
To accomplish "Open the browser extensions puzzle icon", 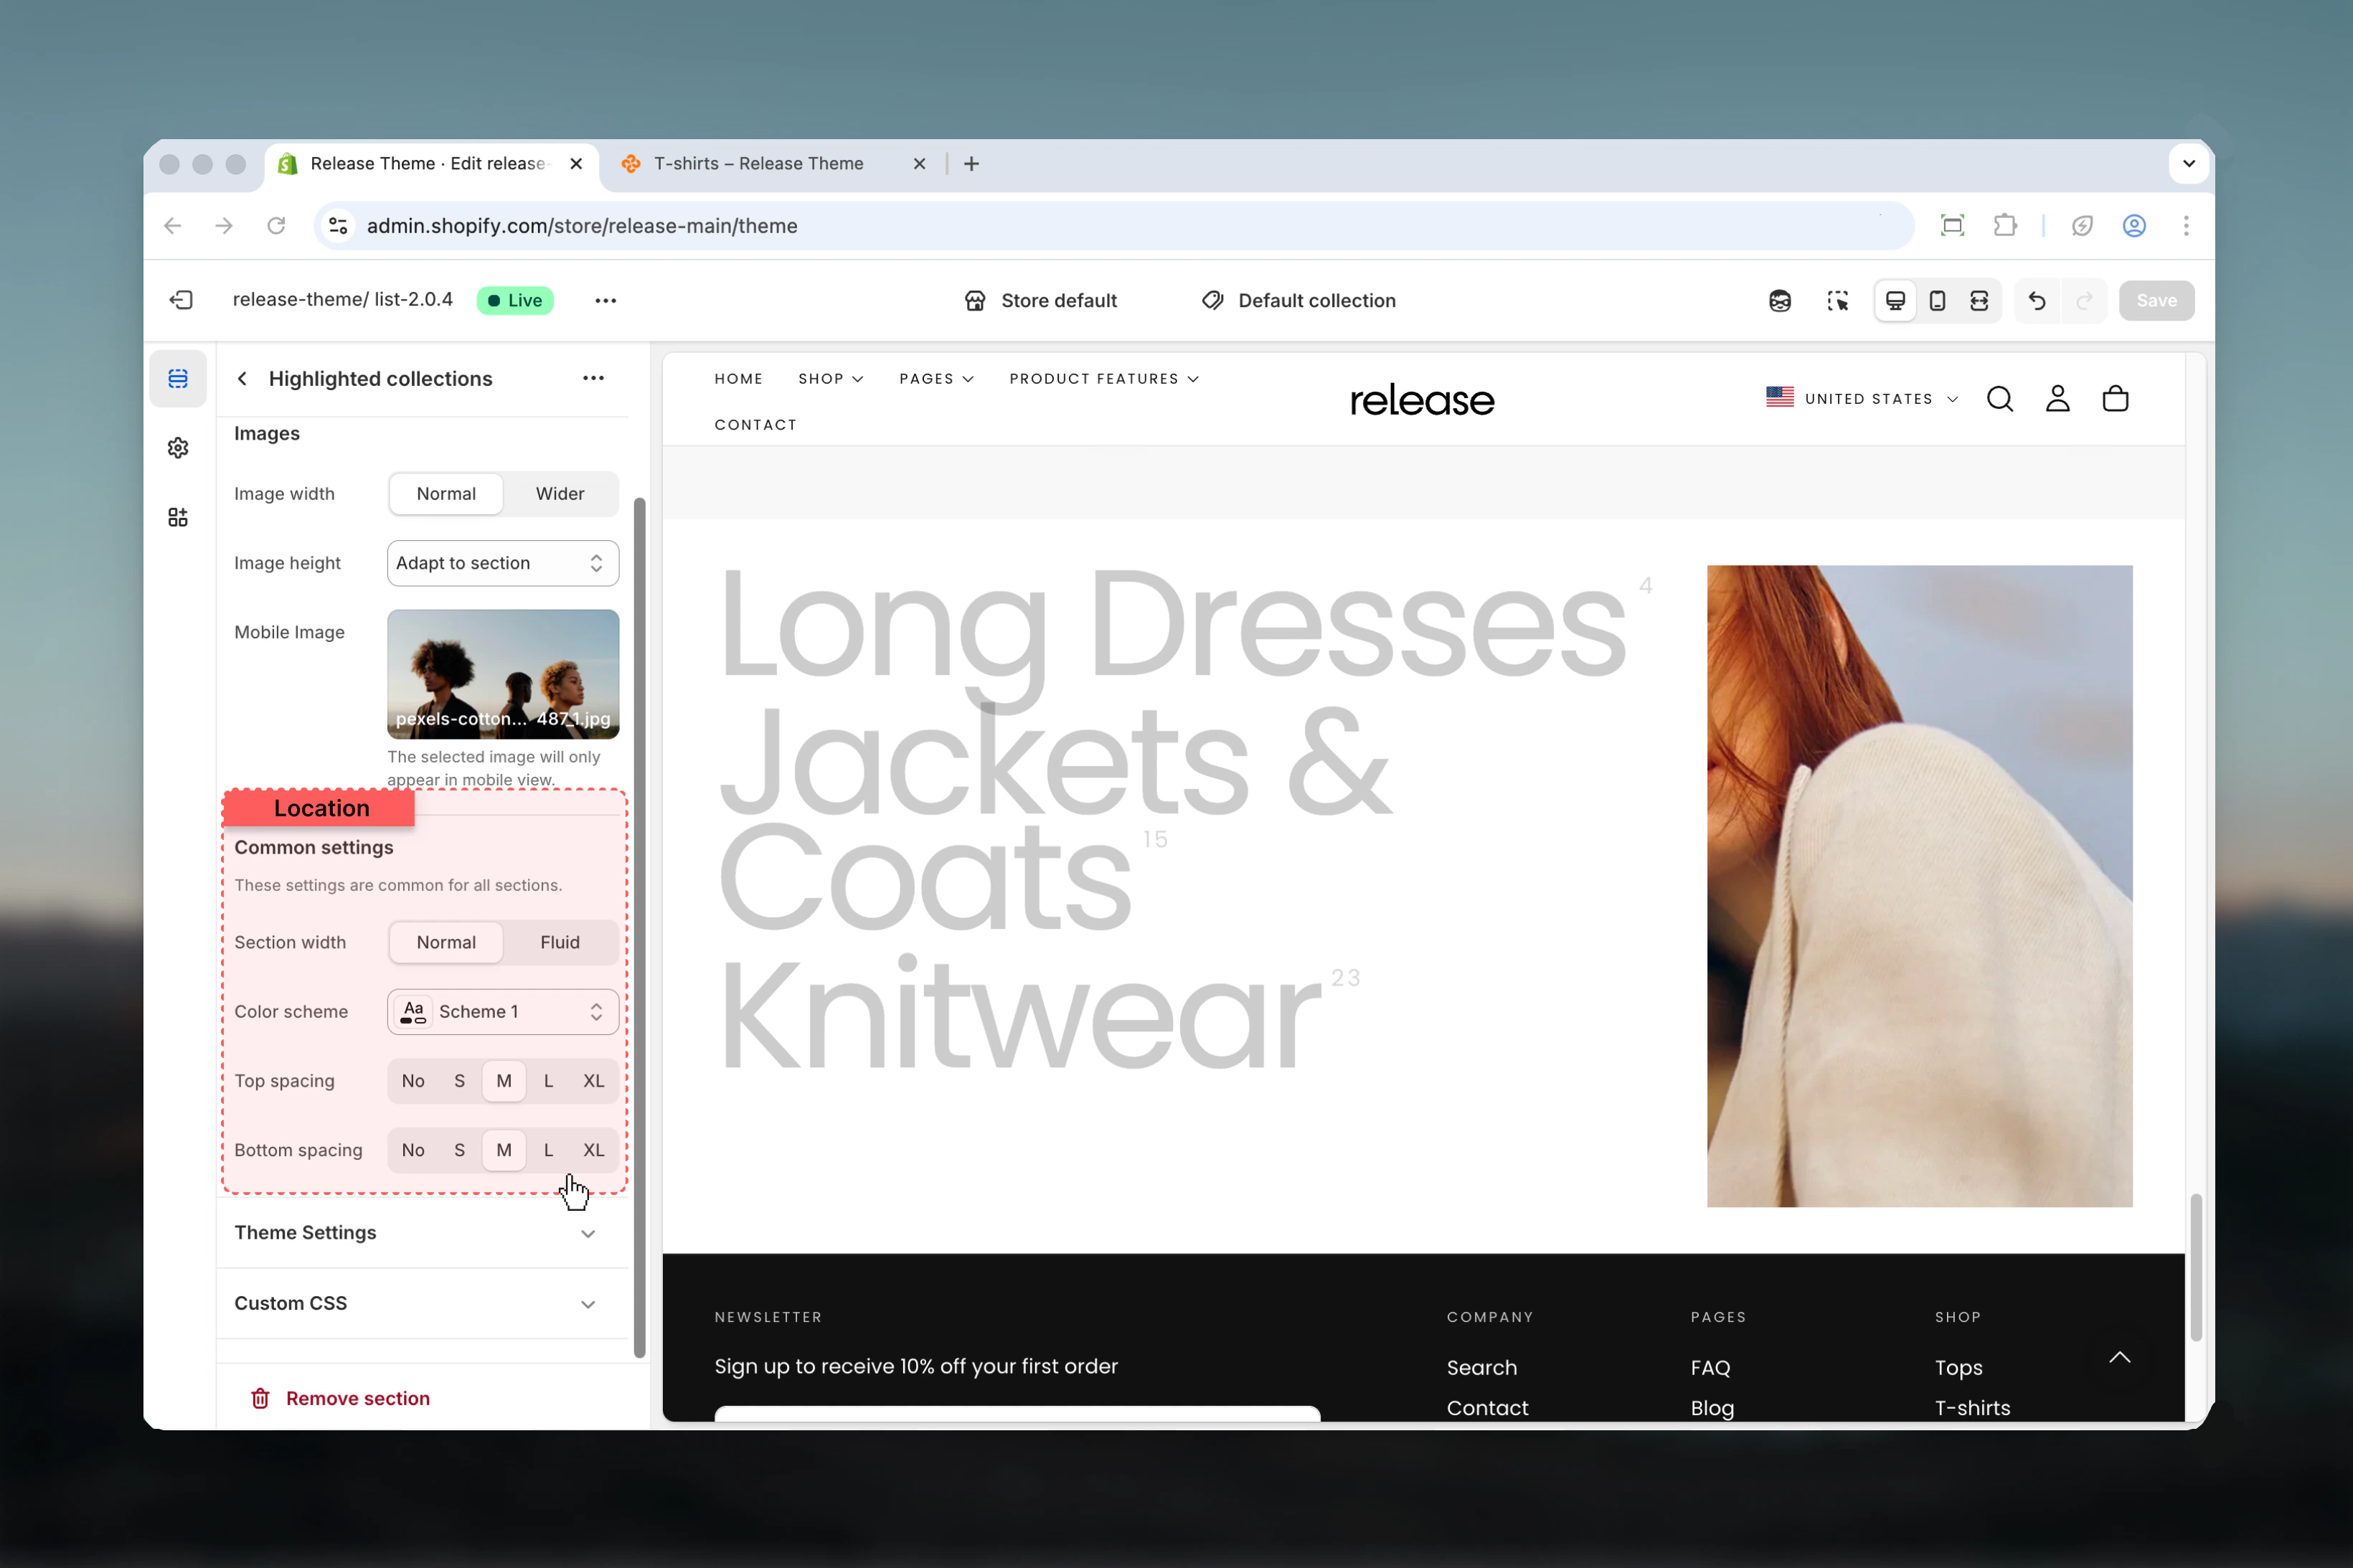I will [x=2005, y=225].
